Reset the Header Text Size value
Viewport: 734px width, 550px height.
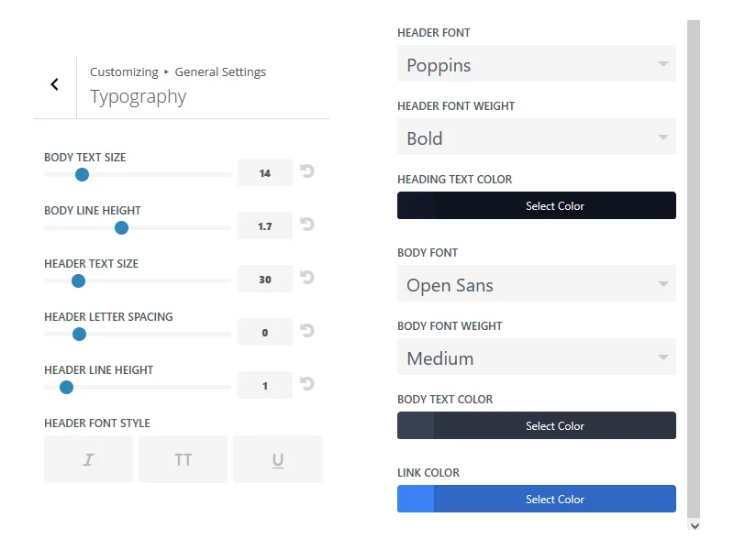[x=307, y=278]
